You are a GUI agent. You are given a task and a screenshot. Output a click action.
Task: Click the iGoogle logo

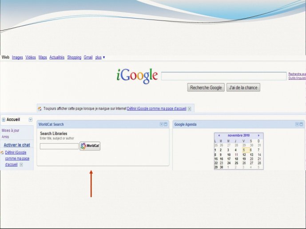(137, 76)
